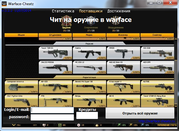
Task: Click the Login/E-mail input field
Action: [52, 110]
